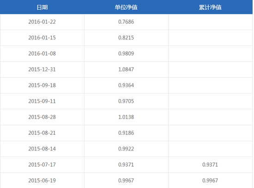Image resolution: width=254 pixels, height=188 pixels.
Task: Select date cell 2015-07-17
Action: 42,164
